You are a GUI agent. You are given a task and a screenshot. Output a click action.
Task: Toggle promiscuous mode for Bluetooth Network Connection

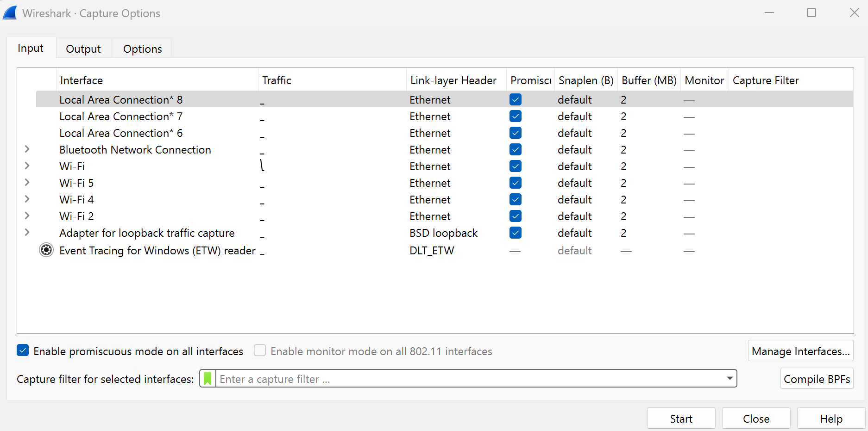516,149
